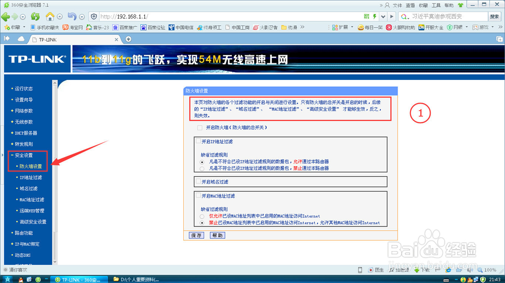Image resolution: width=505 pixels, height=283 pixels.
Task: Click the cloud icon left of tabs
Action: coord(21,39)
